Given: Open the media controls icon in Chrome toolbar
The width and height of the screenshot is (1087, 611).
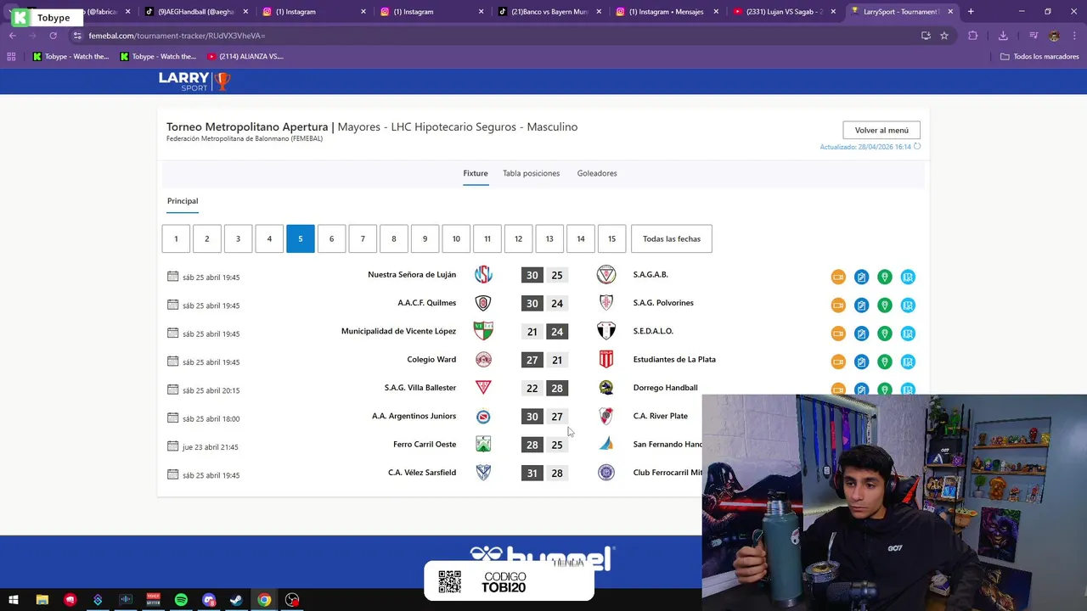Looking at the screenshot, I should pyautogui.click(x=1033, y=36).
